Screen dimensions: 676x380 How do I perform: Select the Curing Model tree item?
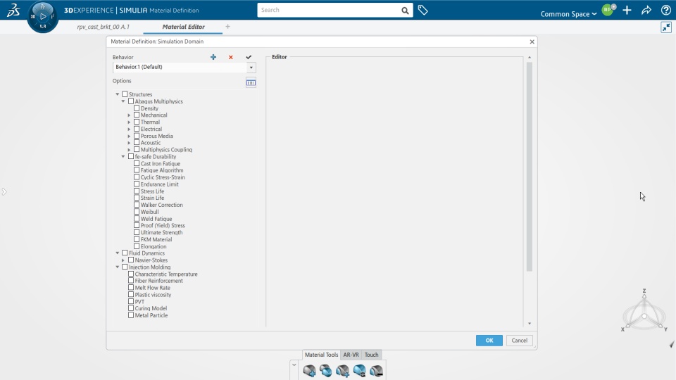[x=151, y=308]
